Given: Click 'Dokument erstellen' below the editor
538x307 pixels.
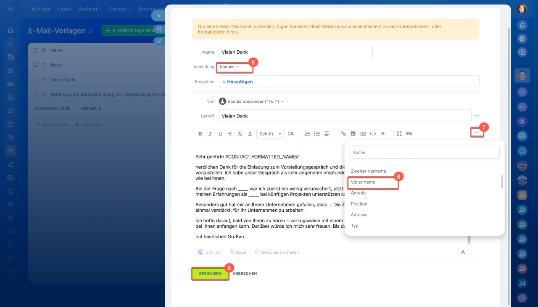Looking at the screenshot, I should click(277, 252).
